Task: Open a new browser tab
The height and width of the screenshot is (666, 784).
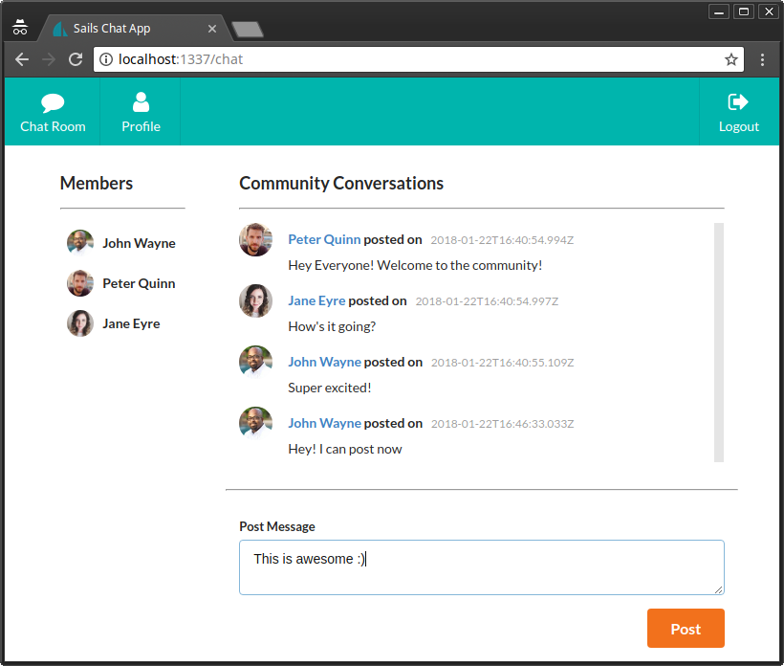Action: (x=246, y=28)
